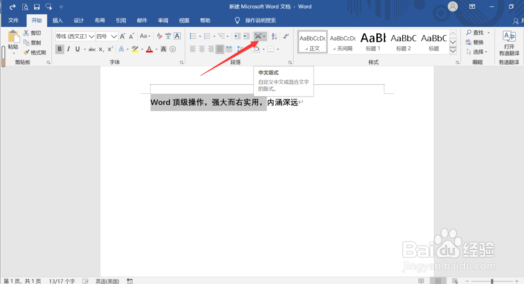Image resolution: width=524 pixels, height=284 pixels.
Task: Decrease font size with the smaller A icon
Action: [132, 36]
